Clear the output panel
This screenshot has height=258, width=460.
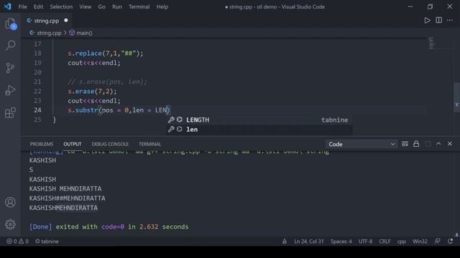[x=405, y=144]
